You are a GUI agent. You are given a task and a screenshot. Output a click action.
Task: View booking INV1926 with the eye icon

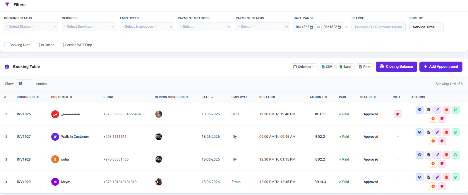point(419,109)
